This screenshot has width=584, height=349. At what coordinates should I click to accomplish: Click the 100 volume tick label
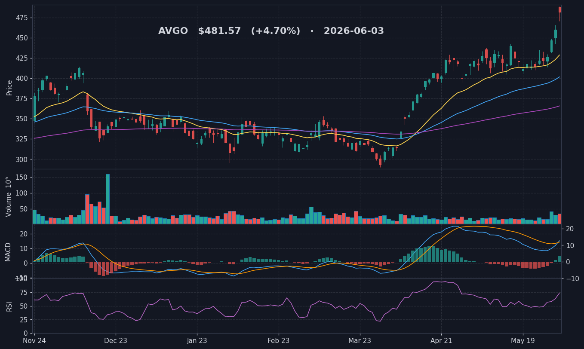point(22,193)
